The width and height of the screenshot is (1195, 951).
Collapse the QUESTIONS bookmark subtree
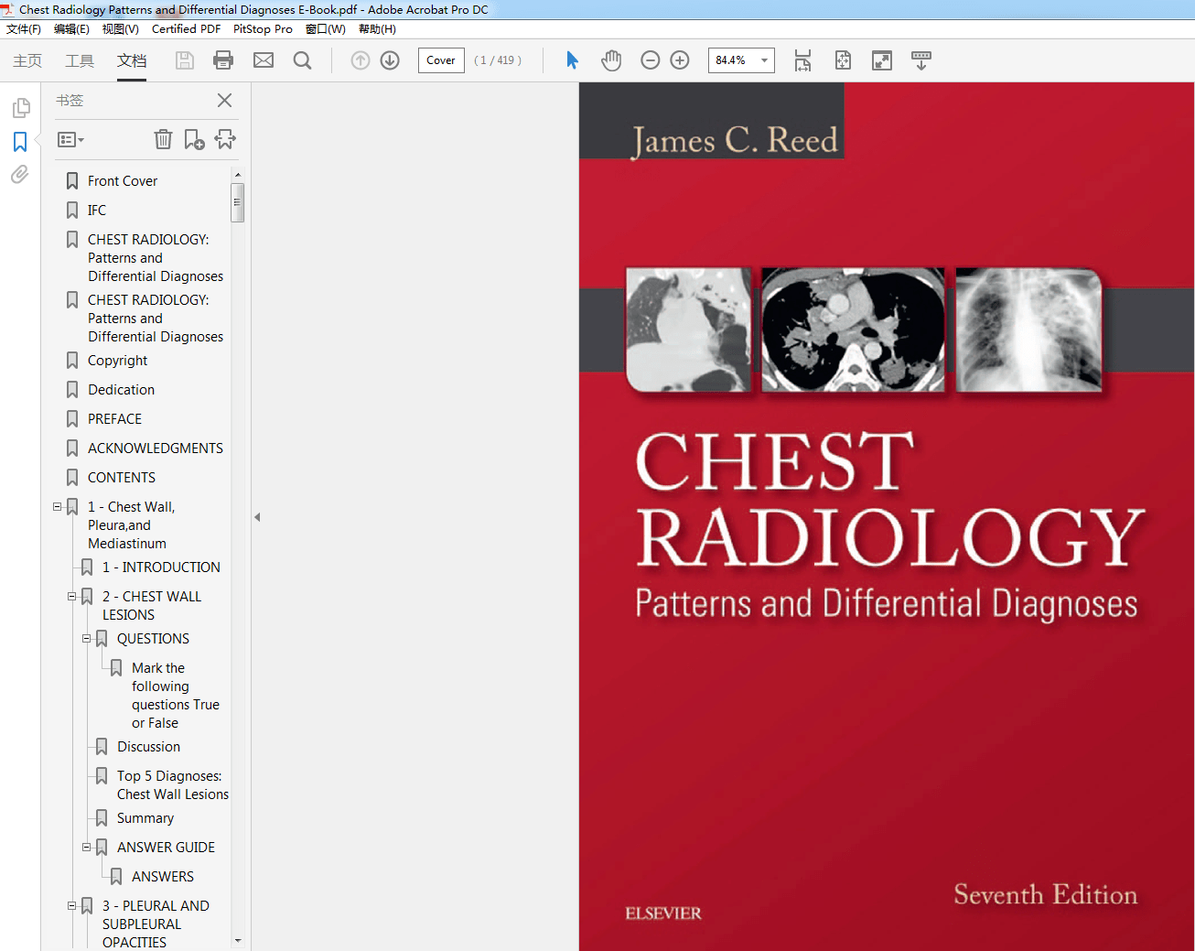click(86, 638)
